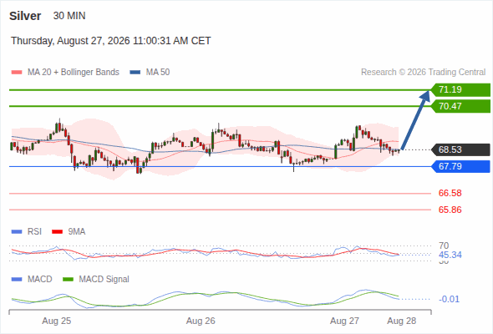Screen dimensions: 493x334
Task: Click the MA 50 dark blue legend swatch
Action: coord(135,73)
